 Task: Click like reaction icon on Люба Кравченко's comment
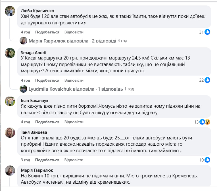(207, 32)
